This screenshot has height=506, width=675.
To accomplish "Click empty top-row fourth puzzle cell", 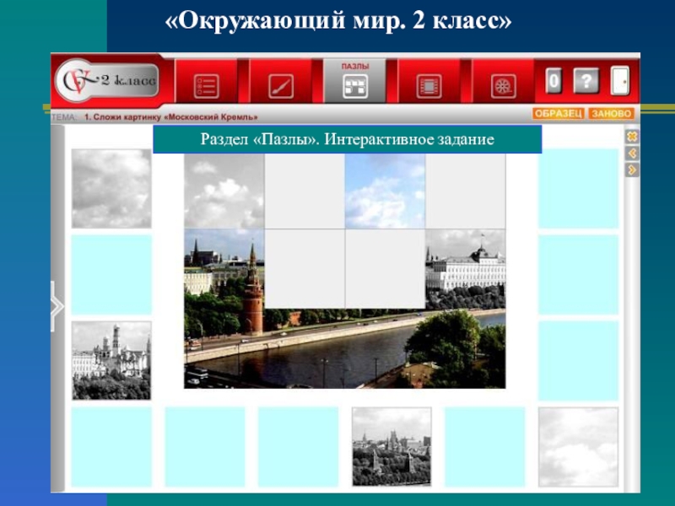I will [466, 191].
